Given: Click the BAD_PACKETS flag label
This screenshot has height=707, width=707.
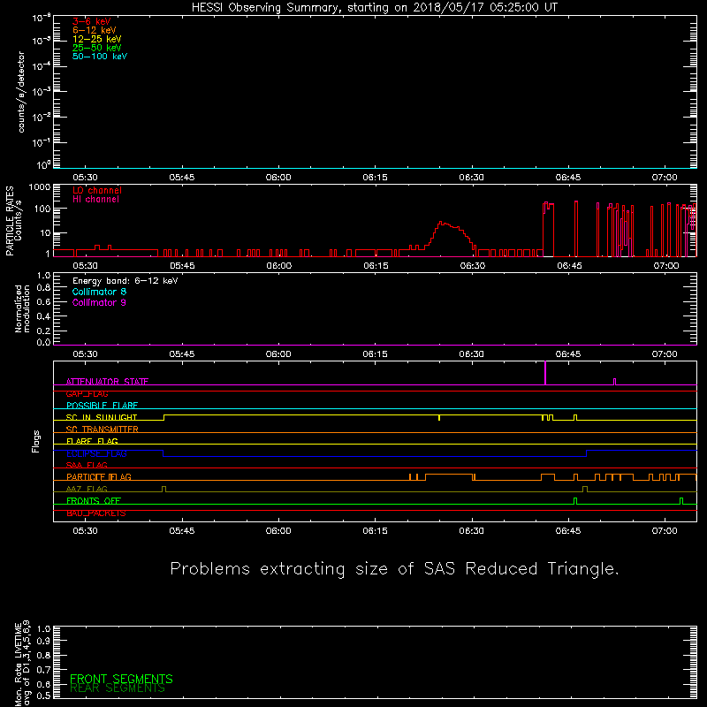Looking at the screenshot, I should [96, 513].
